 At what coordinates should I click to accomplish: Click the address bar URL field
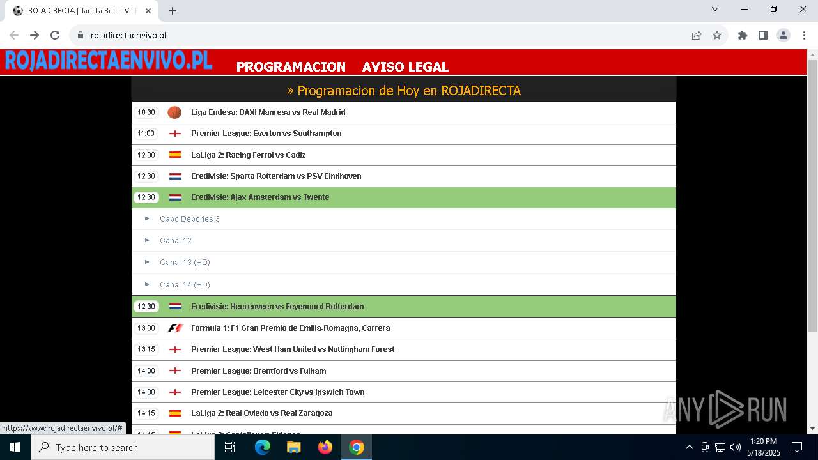(x=383, y=35)
